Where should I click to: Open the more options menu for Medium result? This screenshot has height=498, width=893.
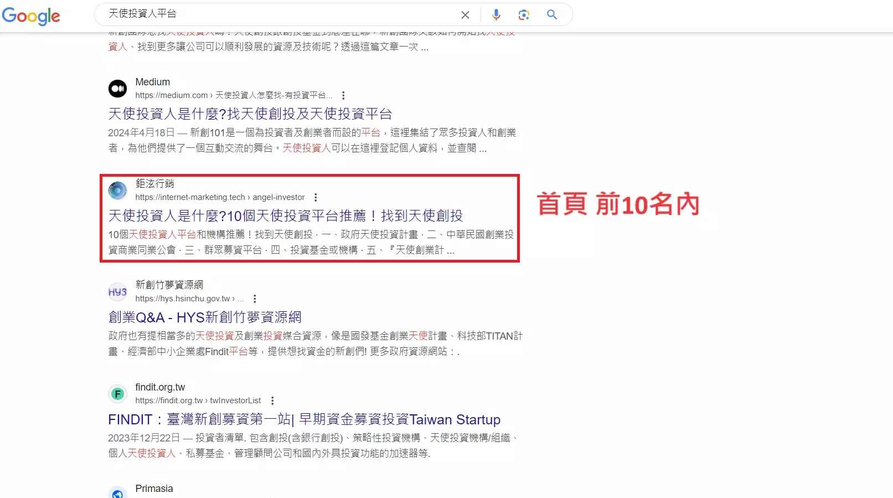click(343, 95)
